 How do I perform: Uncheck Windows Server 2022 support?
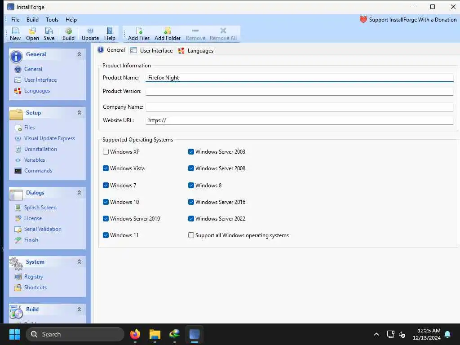(191, 219)
